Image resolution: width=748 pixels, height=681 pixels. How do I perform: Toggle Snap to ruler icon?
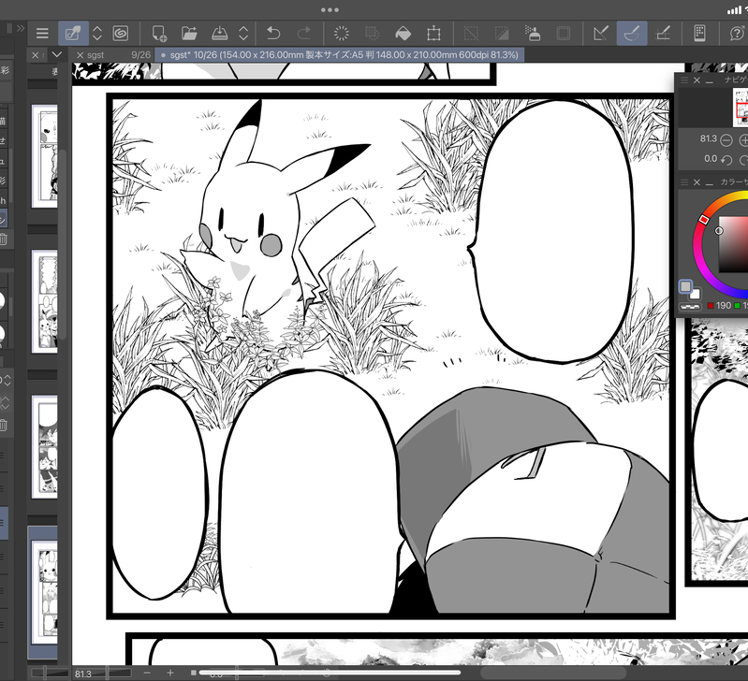pos(601,34)
